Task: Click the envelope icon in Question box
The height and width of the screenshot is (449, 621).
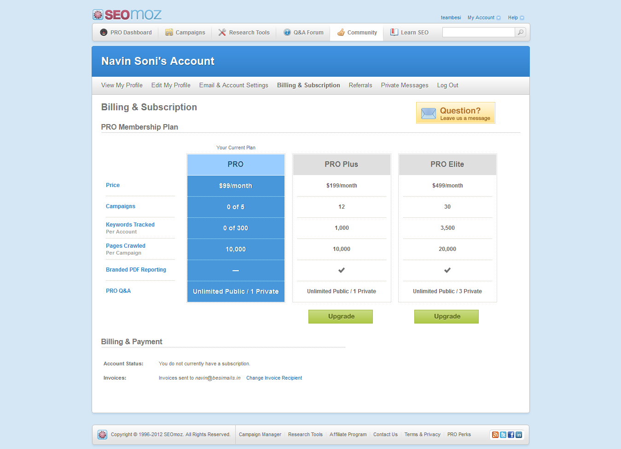Action: (428, 114)
